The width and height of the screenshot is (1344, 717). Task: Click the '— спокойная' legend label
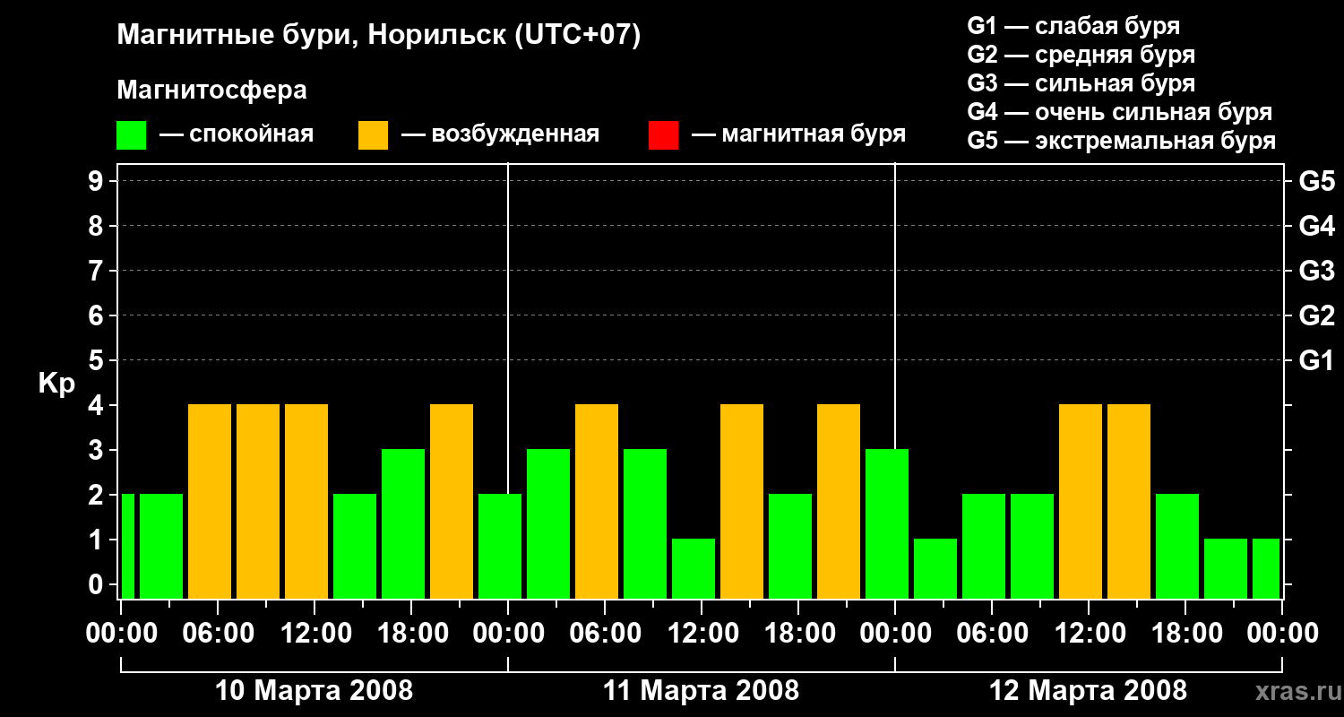[237, 134]
